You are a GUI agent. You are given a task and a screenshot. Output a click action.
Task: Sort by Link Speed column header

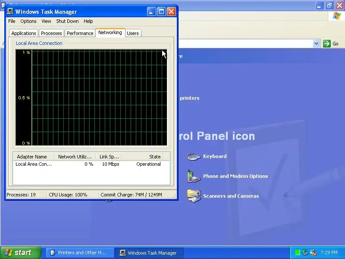(109, 157)
